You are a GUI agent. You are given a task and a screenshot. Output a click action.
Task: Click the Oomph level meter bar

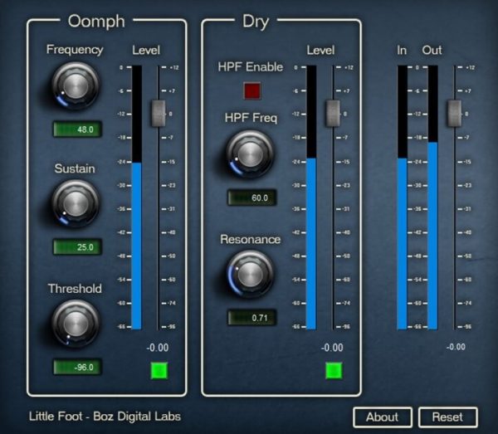(137, 197)
